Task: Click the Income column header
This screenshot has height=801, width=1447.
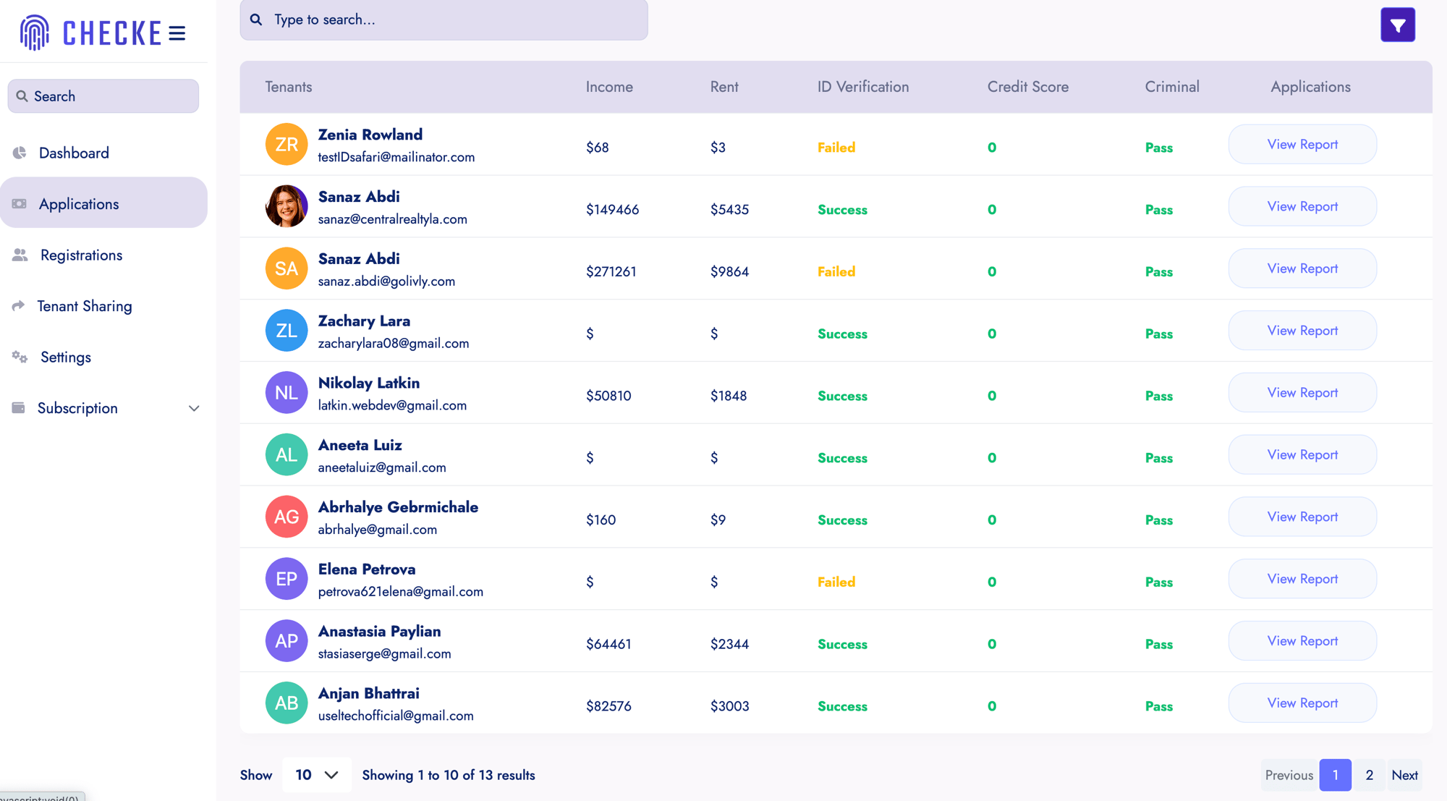Action: pos(609,87)
